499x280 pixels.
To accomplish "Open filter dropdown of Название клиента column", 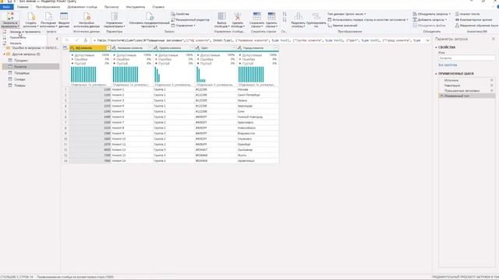I will (x=150, y=48).
